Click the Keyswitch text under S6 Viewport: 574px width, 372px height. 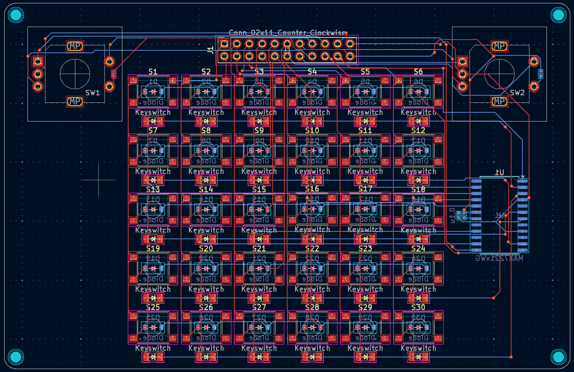[418, 112]
